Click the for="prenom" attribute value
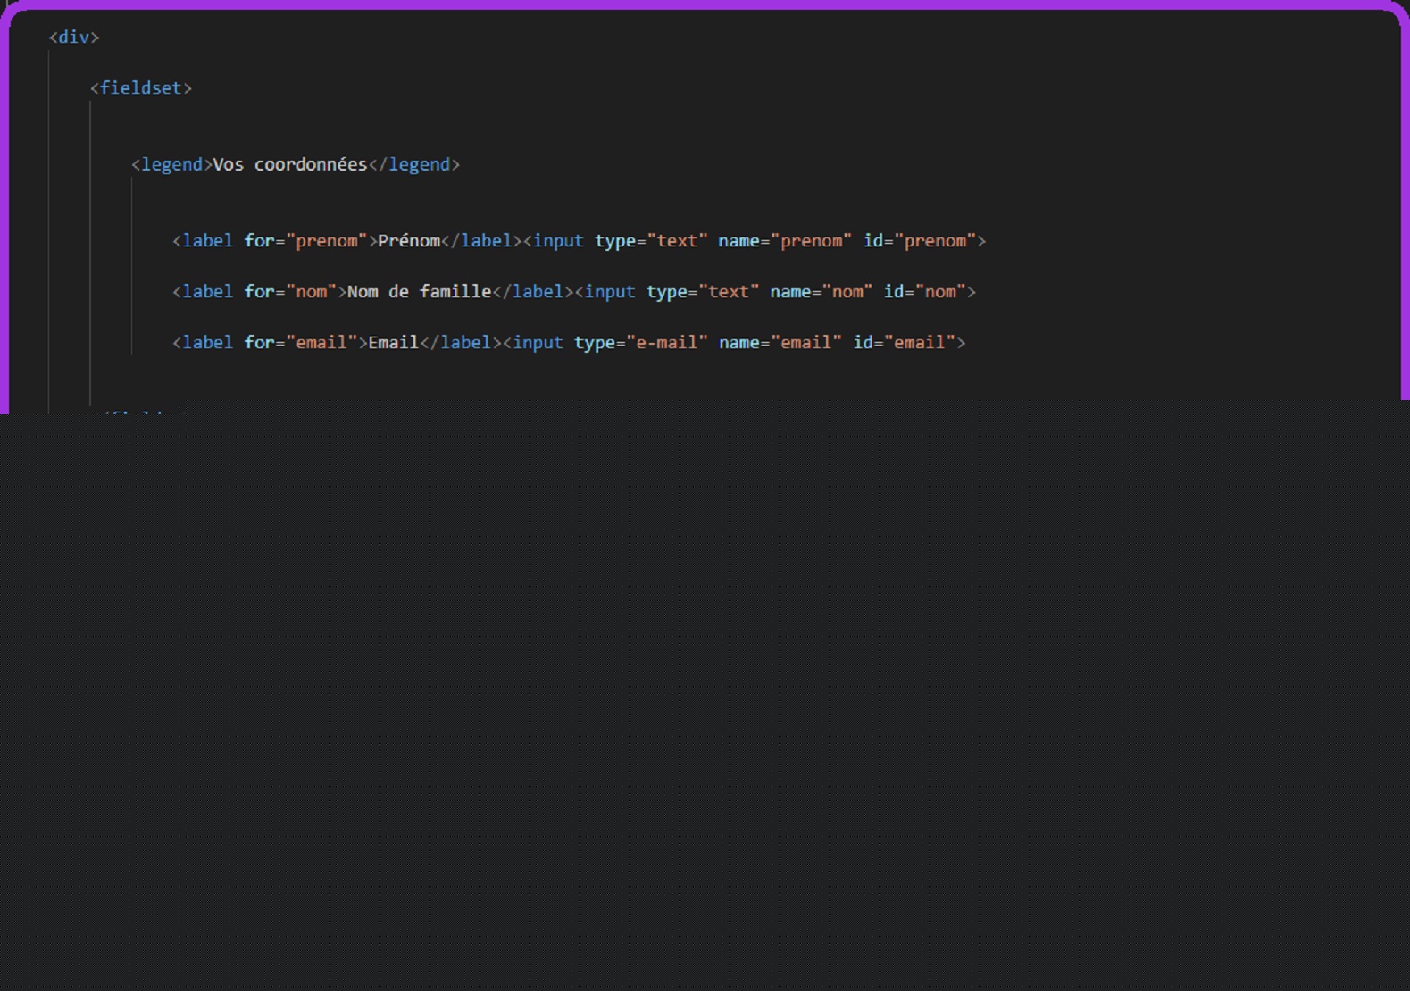Image resolution: width=1410 pixels, height=991 pixels. click(x=327, y=241)
